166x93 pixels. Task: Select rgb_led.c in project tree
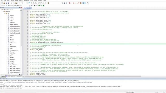coord(12,39)
